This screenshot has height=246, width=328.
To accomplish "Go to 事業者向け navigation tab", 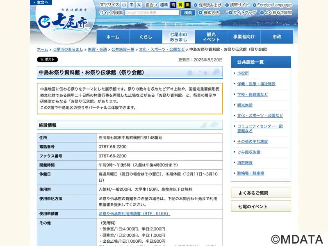I will pyautogui.click(x=244, y=37).
